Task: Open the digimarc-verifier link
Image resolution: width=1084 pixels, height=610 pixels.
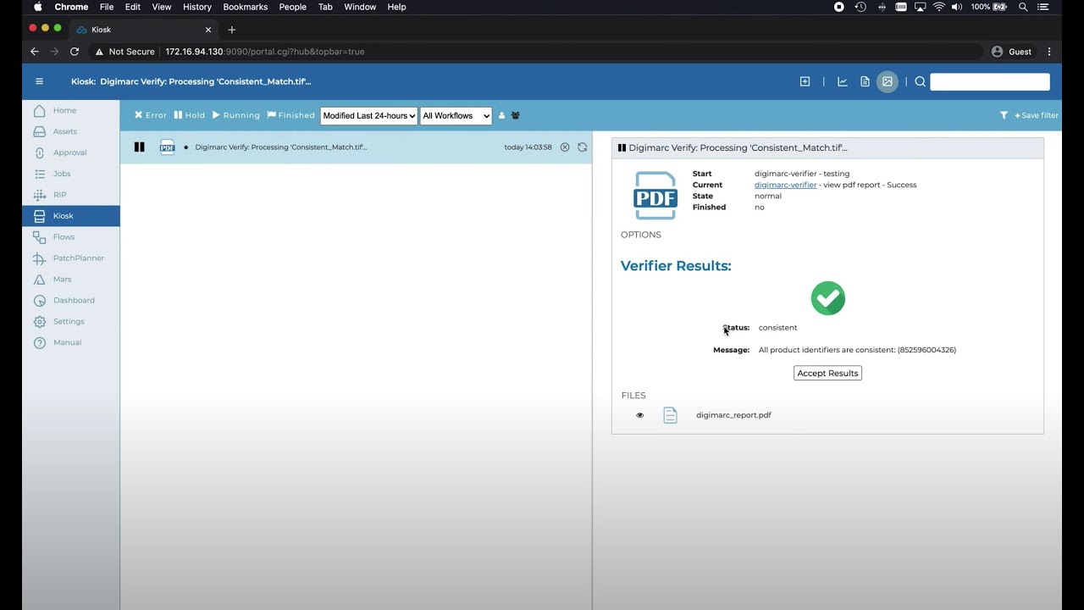Action: [x=786, y=185]
